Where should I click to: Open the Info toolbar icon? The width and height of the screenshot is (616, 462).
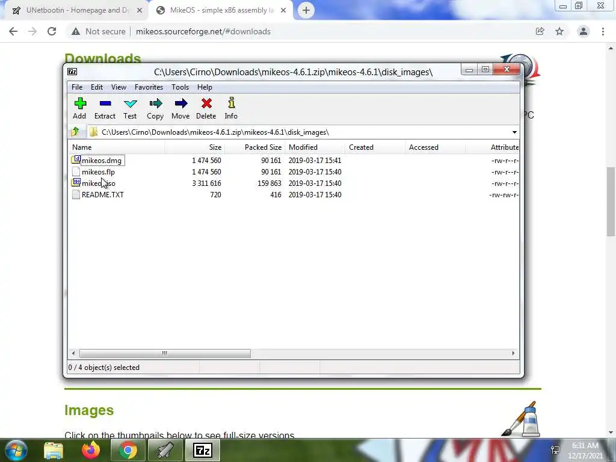click(231, 103)
